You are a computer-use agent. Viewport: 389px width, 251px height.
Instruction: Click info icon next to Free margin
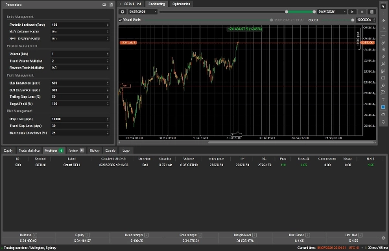200,235
